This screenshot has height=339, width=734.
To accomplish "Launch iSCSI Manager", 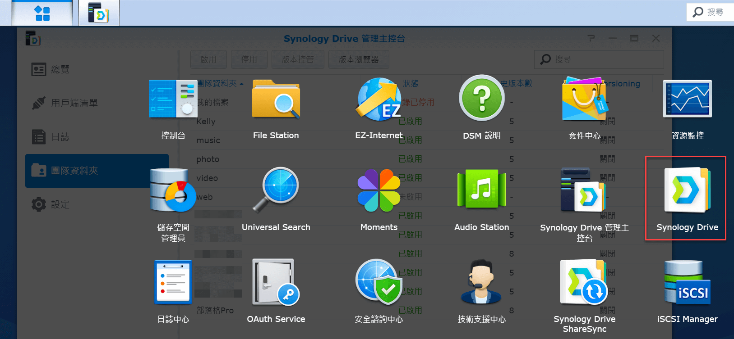I will tap(688, 291).
